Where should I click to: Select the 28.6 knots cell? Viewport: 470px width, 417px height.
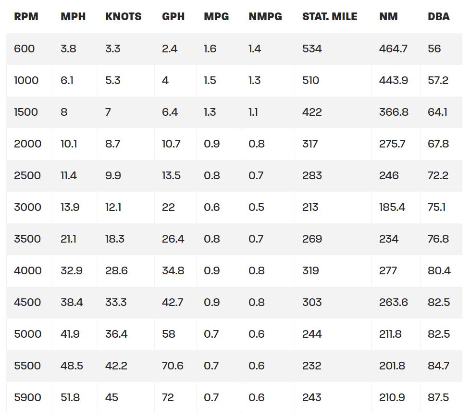pos(116,270)
